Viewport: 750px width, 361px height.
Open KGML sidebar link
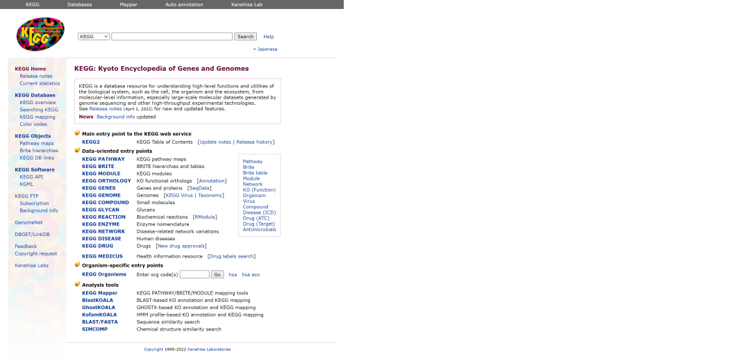click(x=26, y=183)
